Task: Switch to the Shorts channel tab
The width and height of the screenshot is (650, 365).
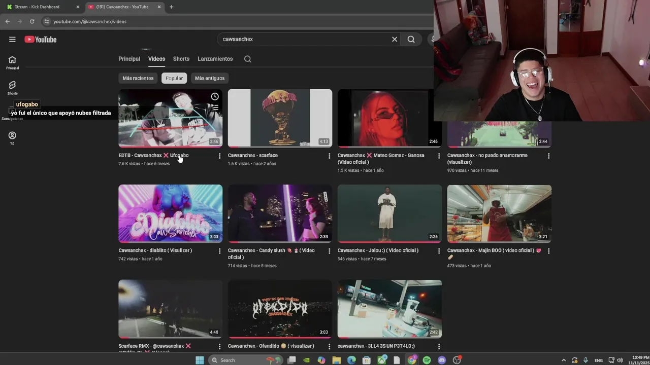Action: coord(181,59)
